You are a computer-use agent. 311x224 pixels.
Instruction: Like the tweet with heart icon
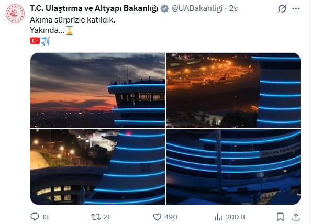tap(157, 217)
